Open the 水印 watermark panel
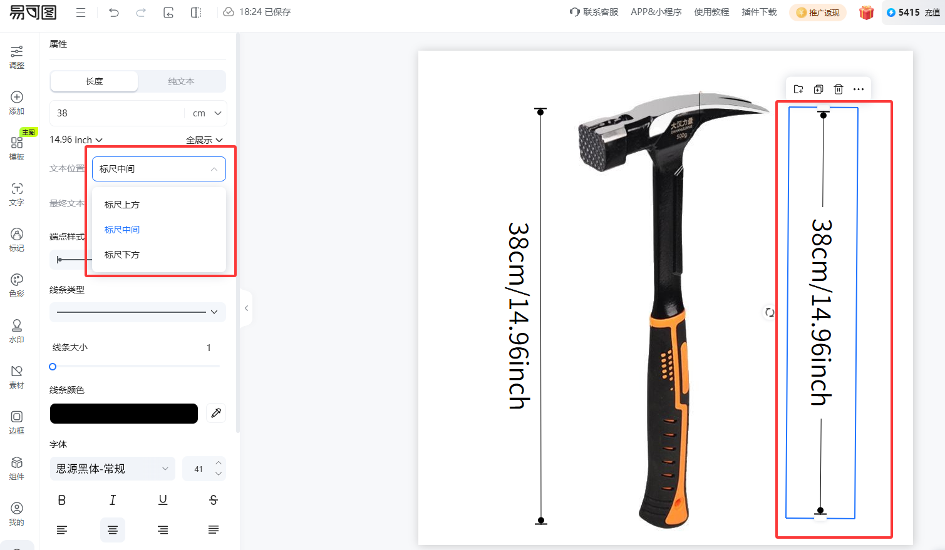Viewport: 945px width, 550px height. (17, 330)
